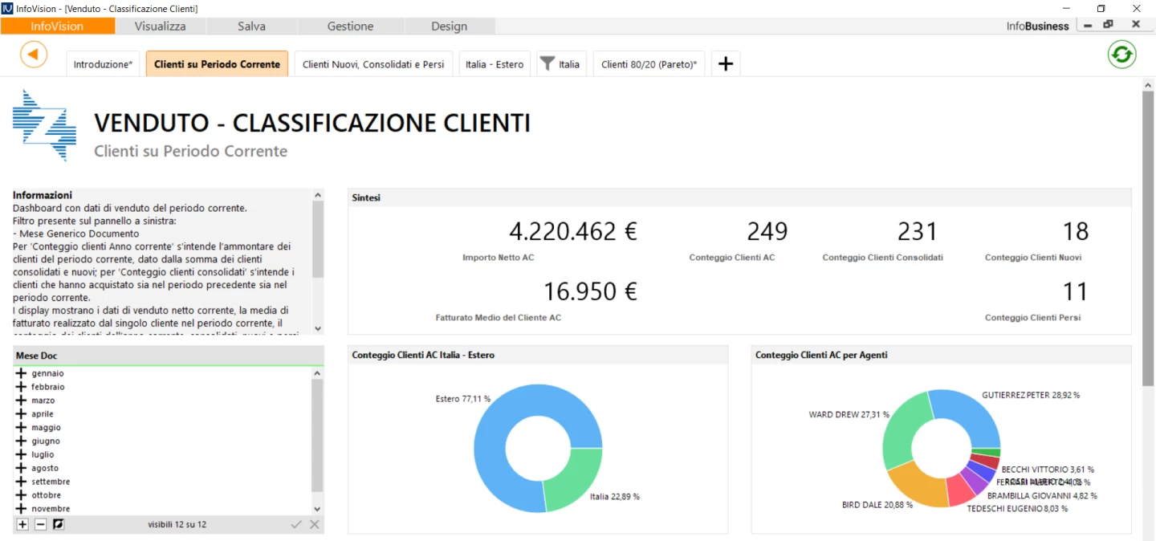Click the Mese Doc panel header
The width and height of the screenshot is (1156, 541).
coord(169,356)
